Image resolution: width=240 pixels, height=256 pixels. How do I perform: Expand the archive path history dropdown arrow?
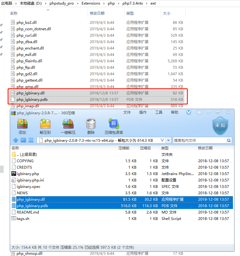coord(168,140)
